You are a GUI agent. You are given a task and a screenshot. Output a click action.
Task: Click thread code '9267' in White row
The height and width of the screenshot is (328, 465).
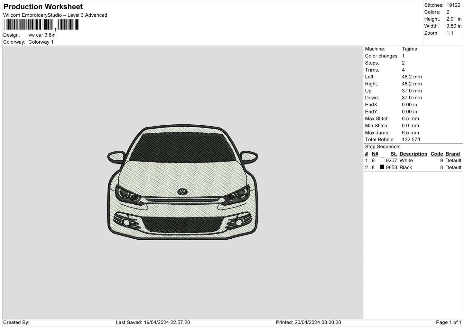click(391, 161)
